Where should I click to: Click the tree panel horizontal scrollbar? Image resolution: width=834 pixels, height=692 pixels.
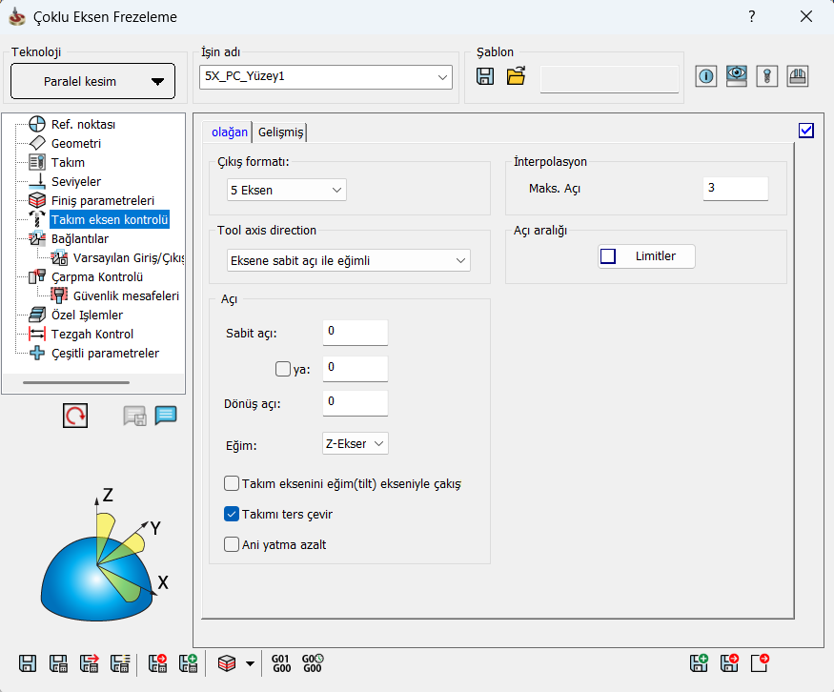(76, 383)
